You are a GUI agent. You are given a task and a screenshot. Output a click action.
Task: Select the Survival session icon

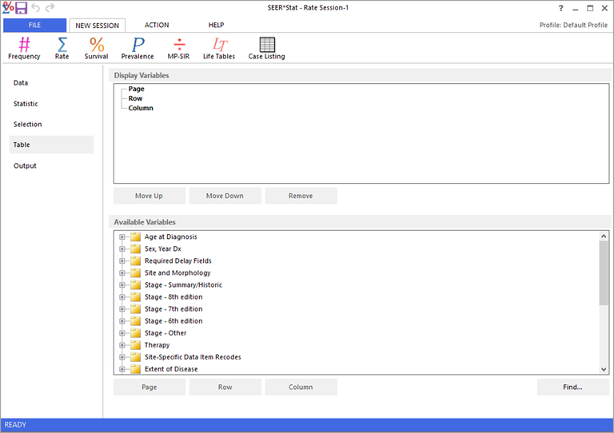96,48
